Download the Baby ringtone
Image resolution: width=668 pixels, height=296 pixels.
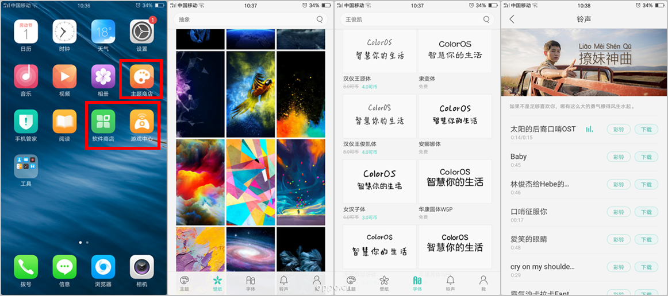[x=646, y=157]
